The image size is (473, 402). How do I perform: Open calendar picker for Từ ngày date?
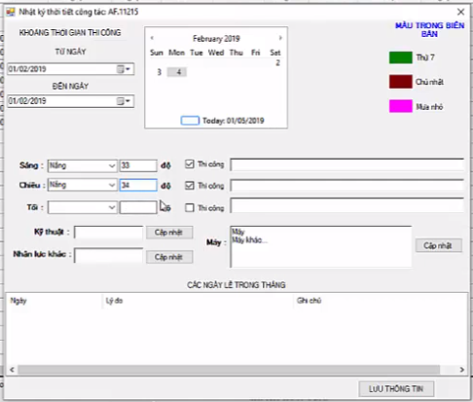point(124,69)
